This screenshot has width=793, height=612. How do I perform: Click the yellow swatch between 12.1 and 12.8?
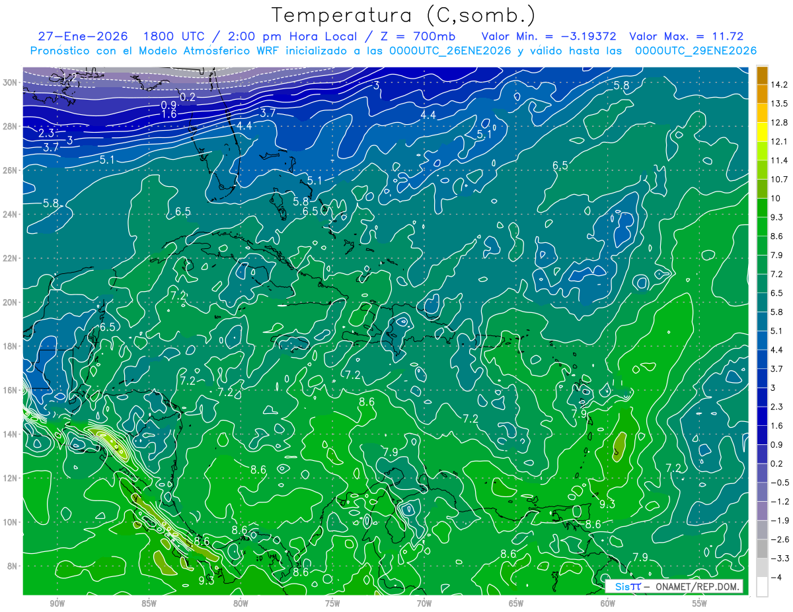coord(762,132)
